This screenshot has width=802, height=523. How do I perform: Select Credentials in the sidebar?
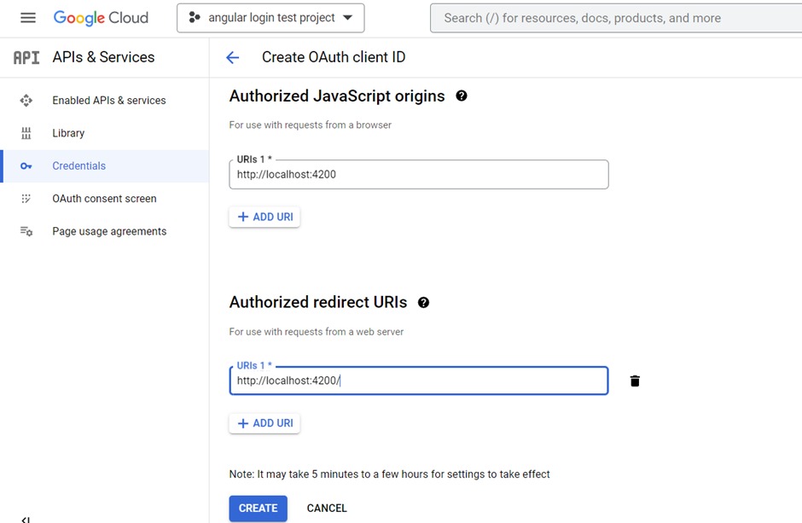[x=78, y=166]
